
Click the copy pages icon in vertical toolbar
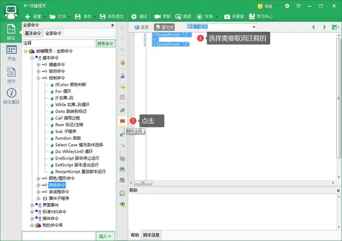pos(123,86)
